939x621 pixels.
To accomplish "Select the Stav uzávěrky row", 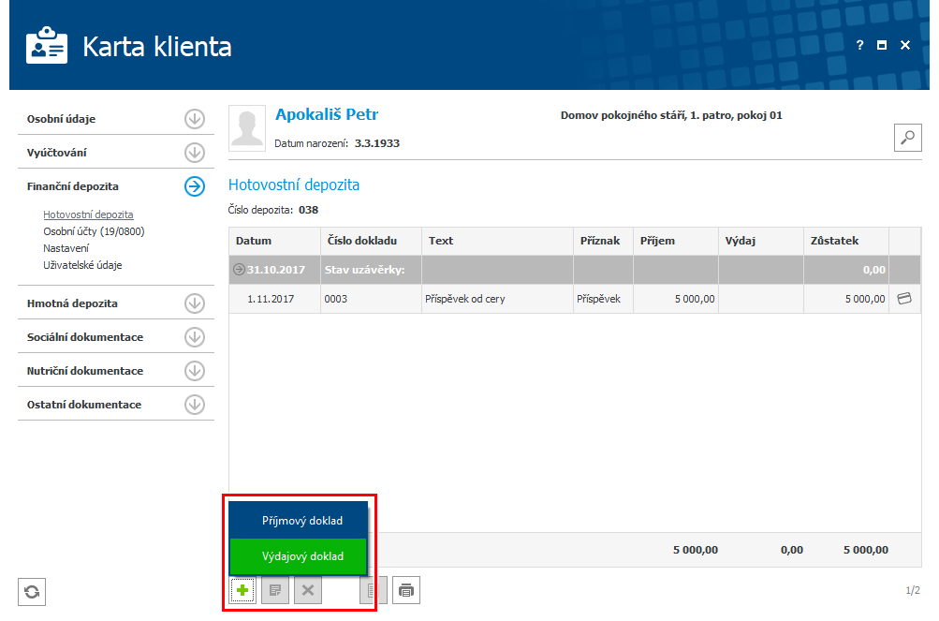I will [x=575, y=270].
